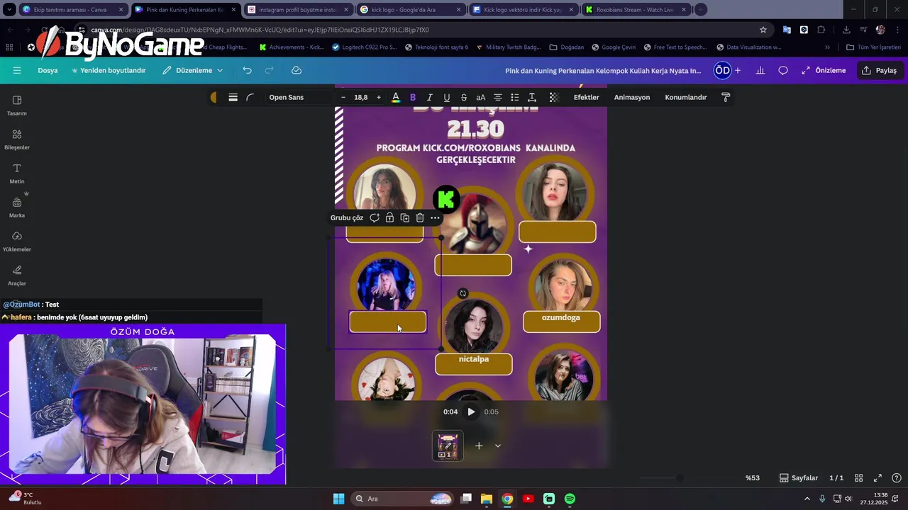
Task: Switch to instagram profil büyütme tab
Action: [298, 10]
